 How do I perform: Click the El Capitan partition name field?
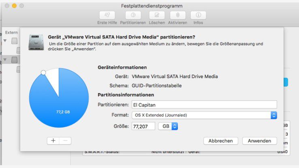(x=204, y=105)
